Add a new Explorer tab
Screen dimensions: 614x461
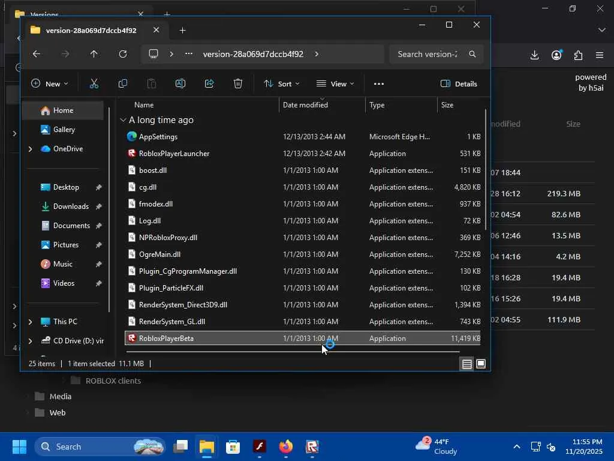coord(182,30)
